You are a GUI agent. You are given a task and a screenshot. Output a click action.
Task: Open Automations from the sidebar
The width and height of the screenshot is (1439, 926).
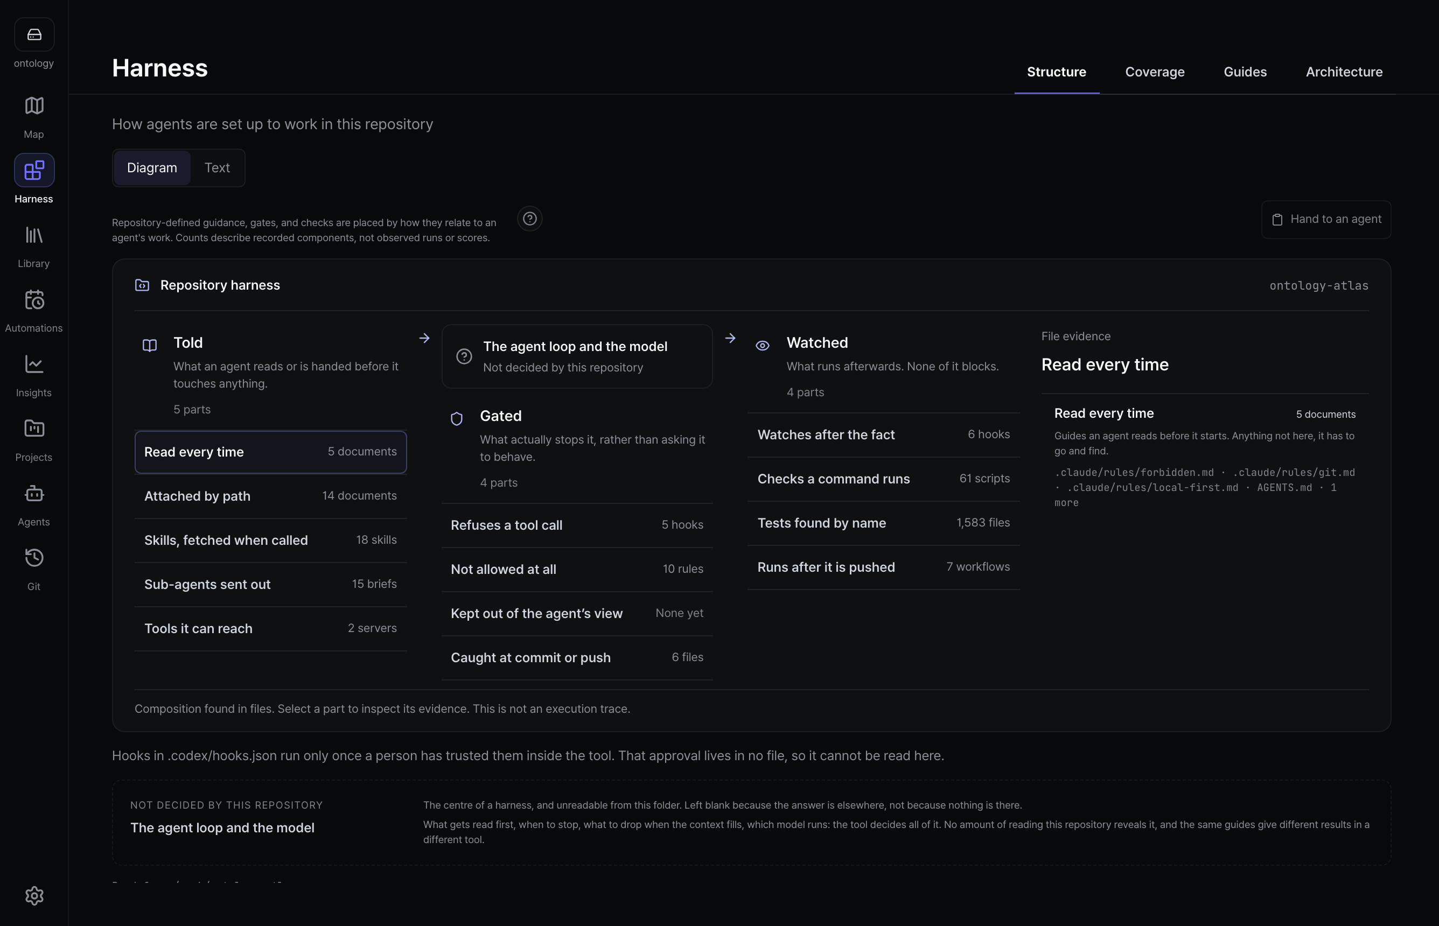pos(34,311)
